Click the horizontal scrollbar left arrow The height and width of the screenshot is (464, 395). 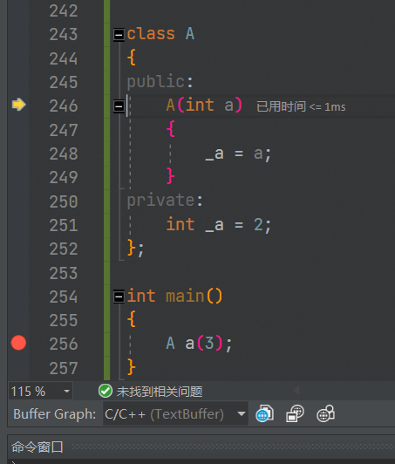coord(296,391)
